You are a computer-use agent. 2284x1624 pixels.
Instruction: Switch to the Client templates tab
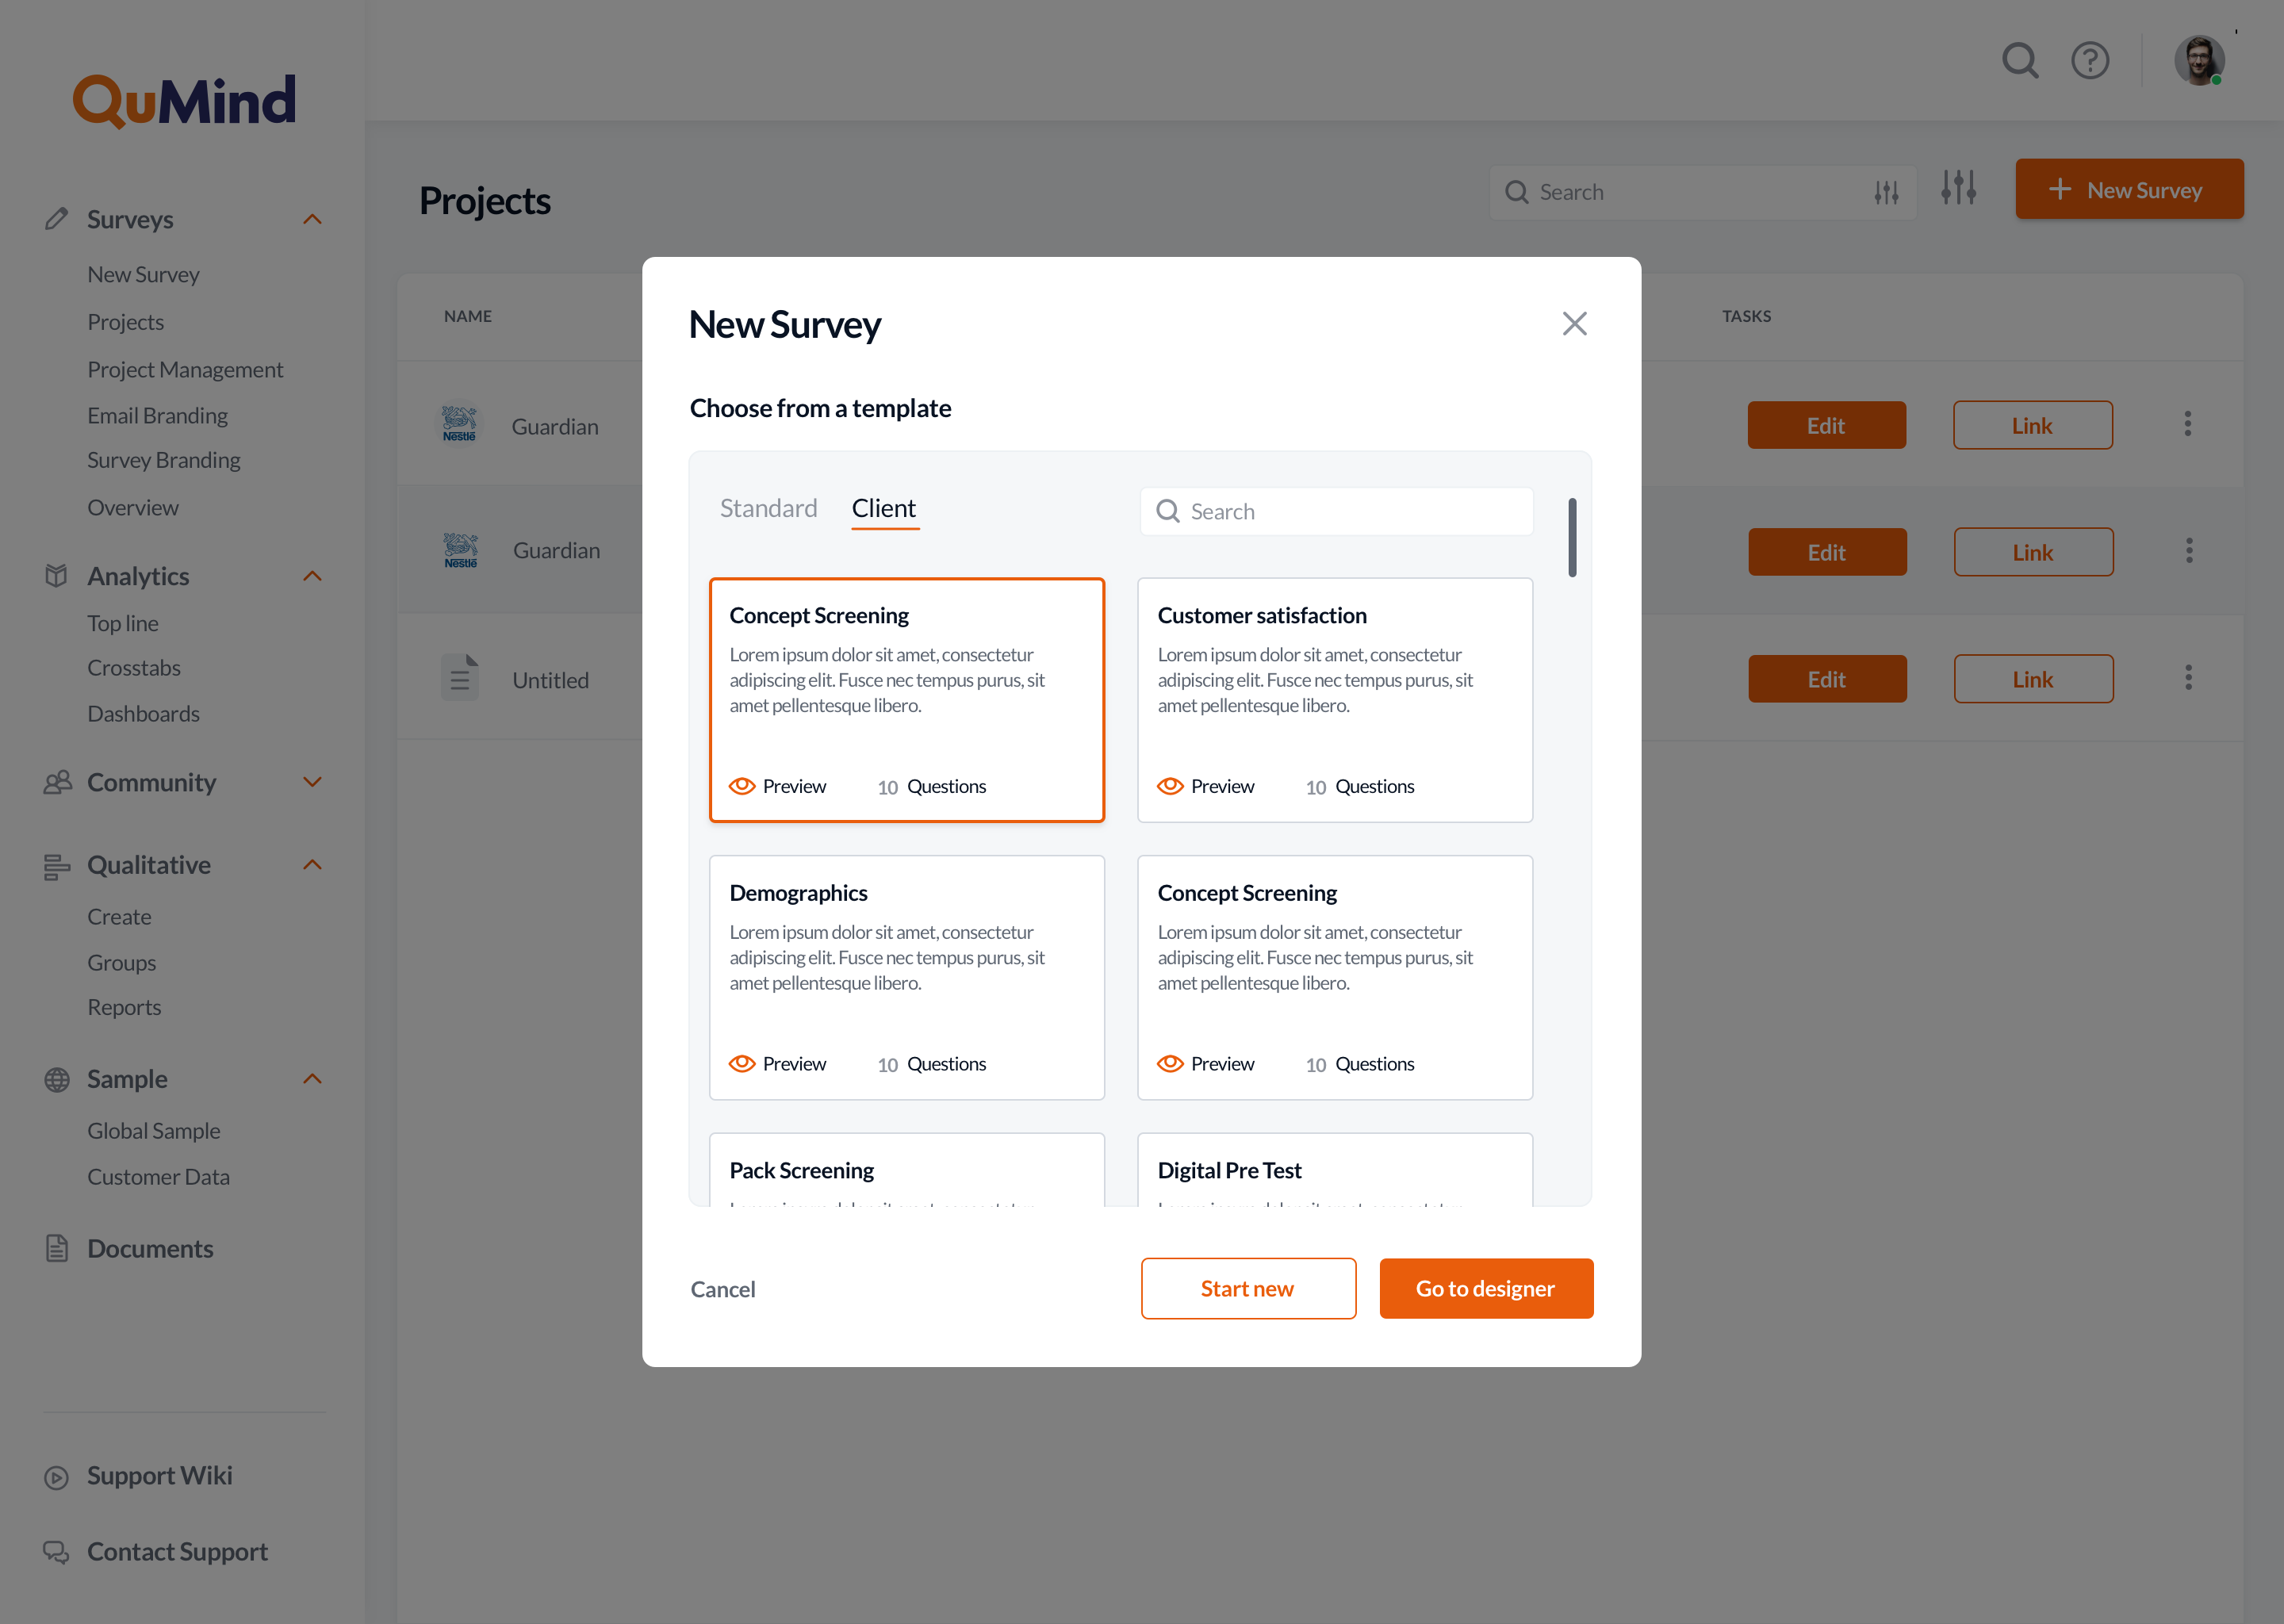tap(884, 508)
